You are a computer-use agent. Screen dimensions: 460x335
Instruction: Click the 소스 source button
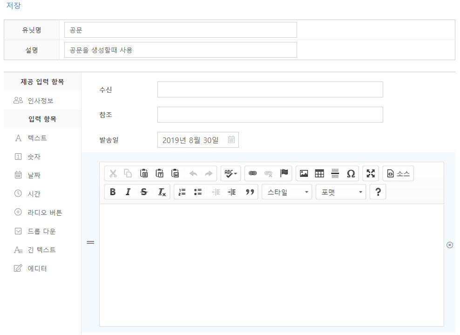398,173
